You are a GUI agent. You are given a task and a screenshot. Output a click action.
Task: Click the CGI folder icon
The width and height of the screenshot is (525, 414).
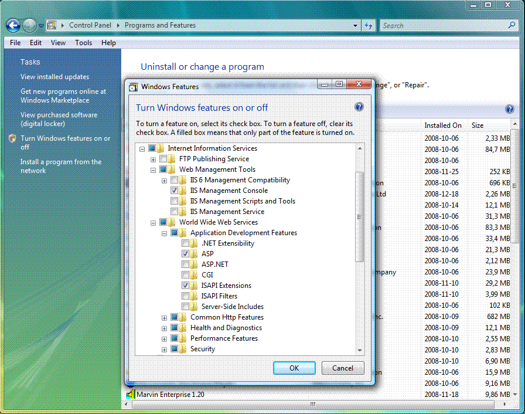coord(193,274)
